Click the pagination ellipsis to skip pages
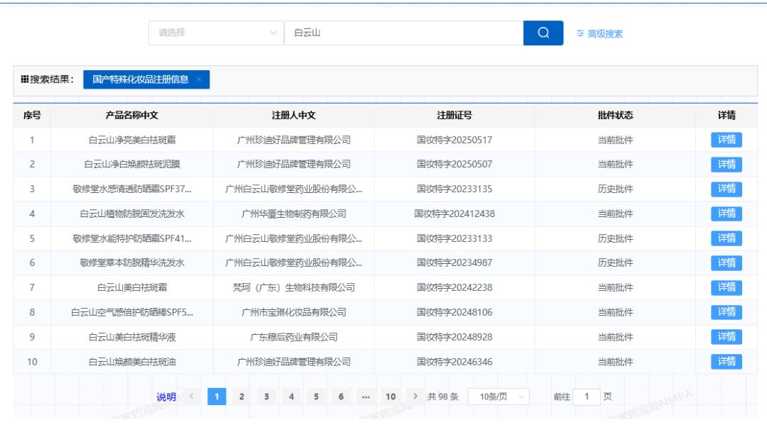Screen dimensions: 767x432 click(x=366, y=397)
